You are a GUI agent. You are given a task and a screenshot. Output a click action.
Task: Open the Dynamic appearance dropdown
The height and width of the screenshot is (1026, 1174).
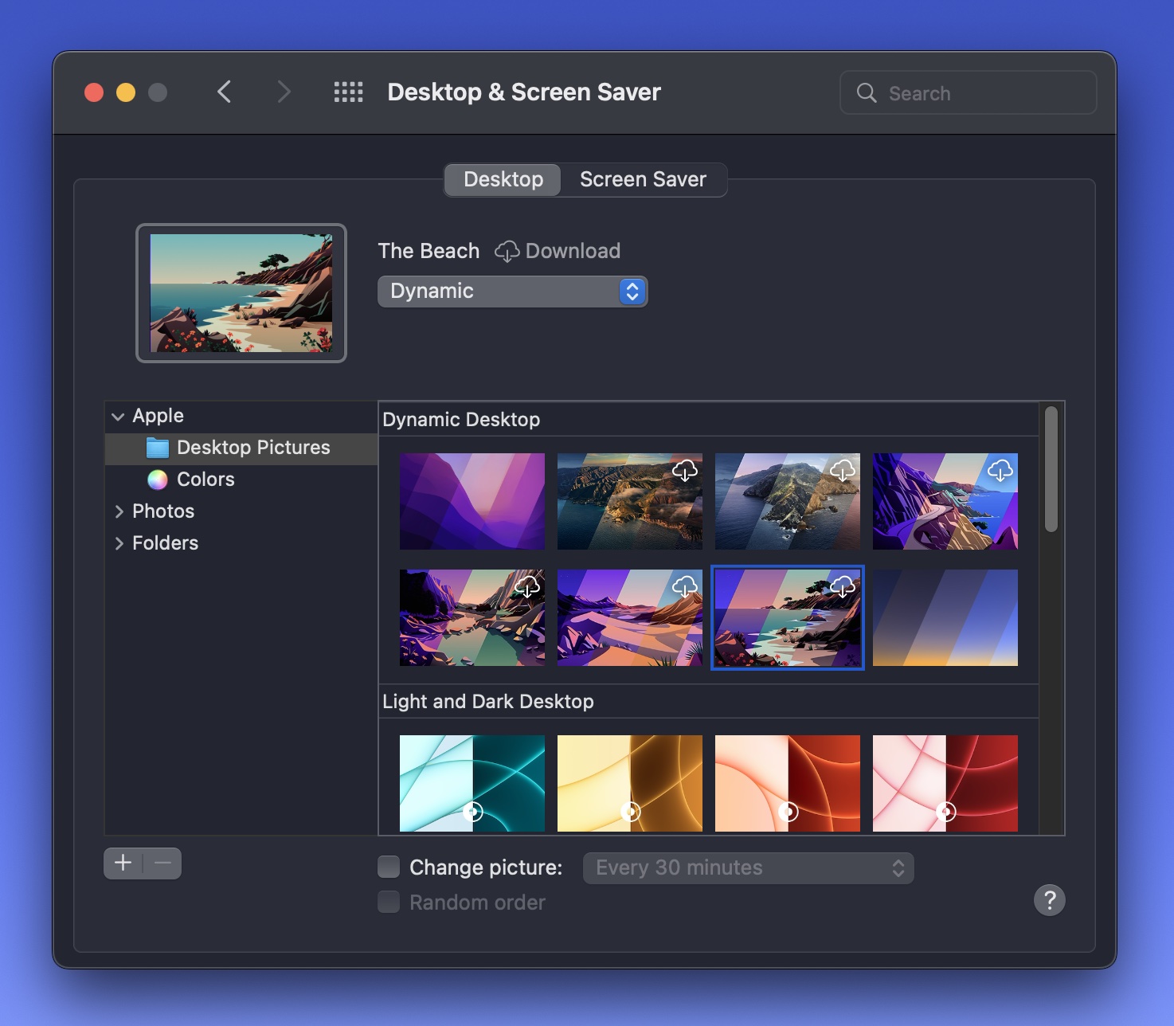coord(512,292)
